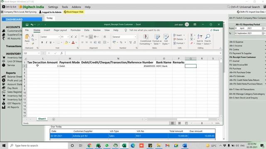Undo the last action in Excel

pos(32,25)
